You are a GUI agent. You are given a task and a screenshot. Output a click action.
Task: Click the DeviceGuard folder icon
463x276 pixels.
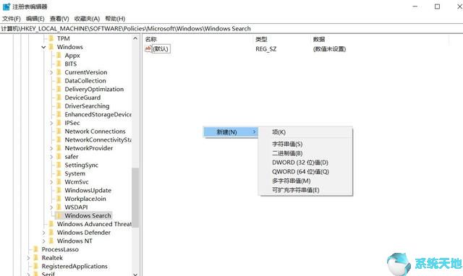pos(59,98)
